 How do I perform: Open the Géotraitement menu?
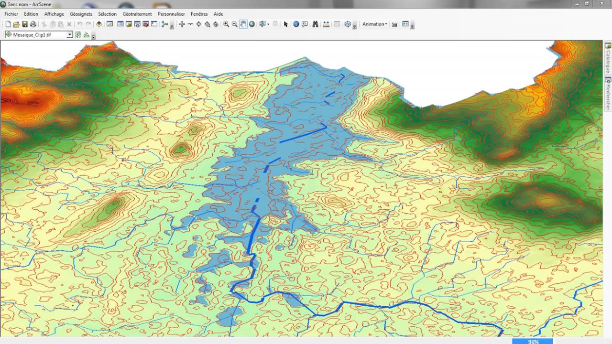click(x=137, y=14)
